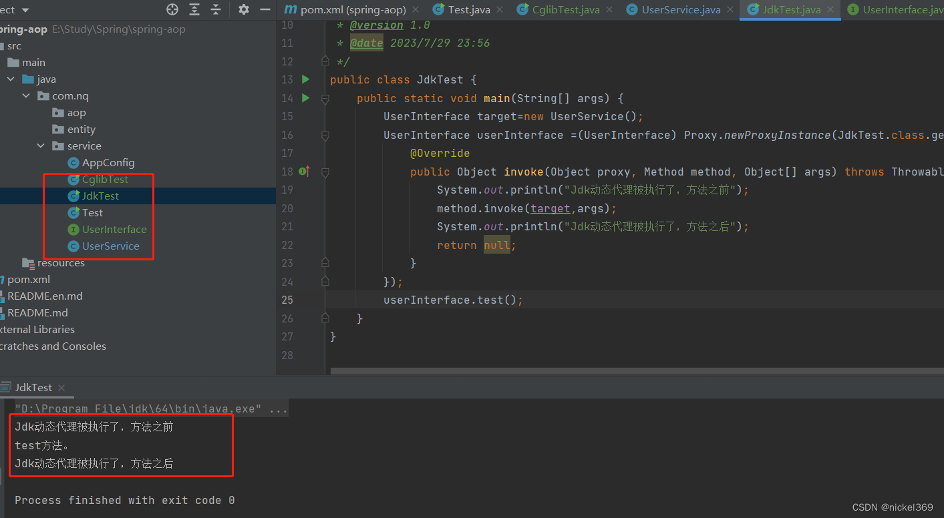Collapse the com.nq package arrow
This screenshot has width=944, height=518.
(x=26, y=96)
